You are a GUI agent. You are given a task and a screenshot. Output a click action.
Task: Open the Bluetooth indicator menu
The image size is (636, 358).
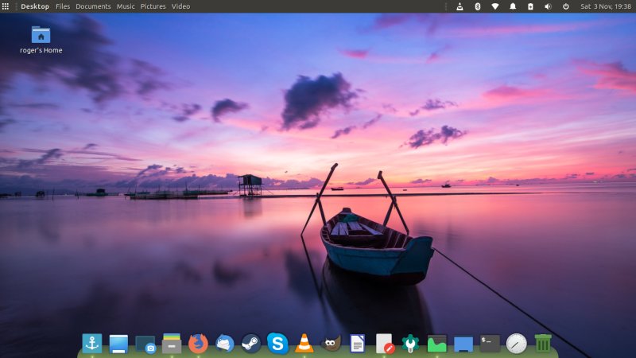tap(477, 6)
